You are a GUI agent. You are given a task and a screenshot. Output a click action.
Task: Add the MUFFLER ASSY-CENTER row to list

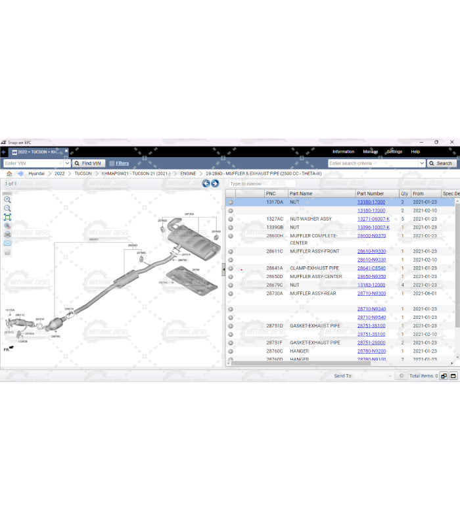pos(231,277)
